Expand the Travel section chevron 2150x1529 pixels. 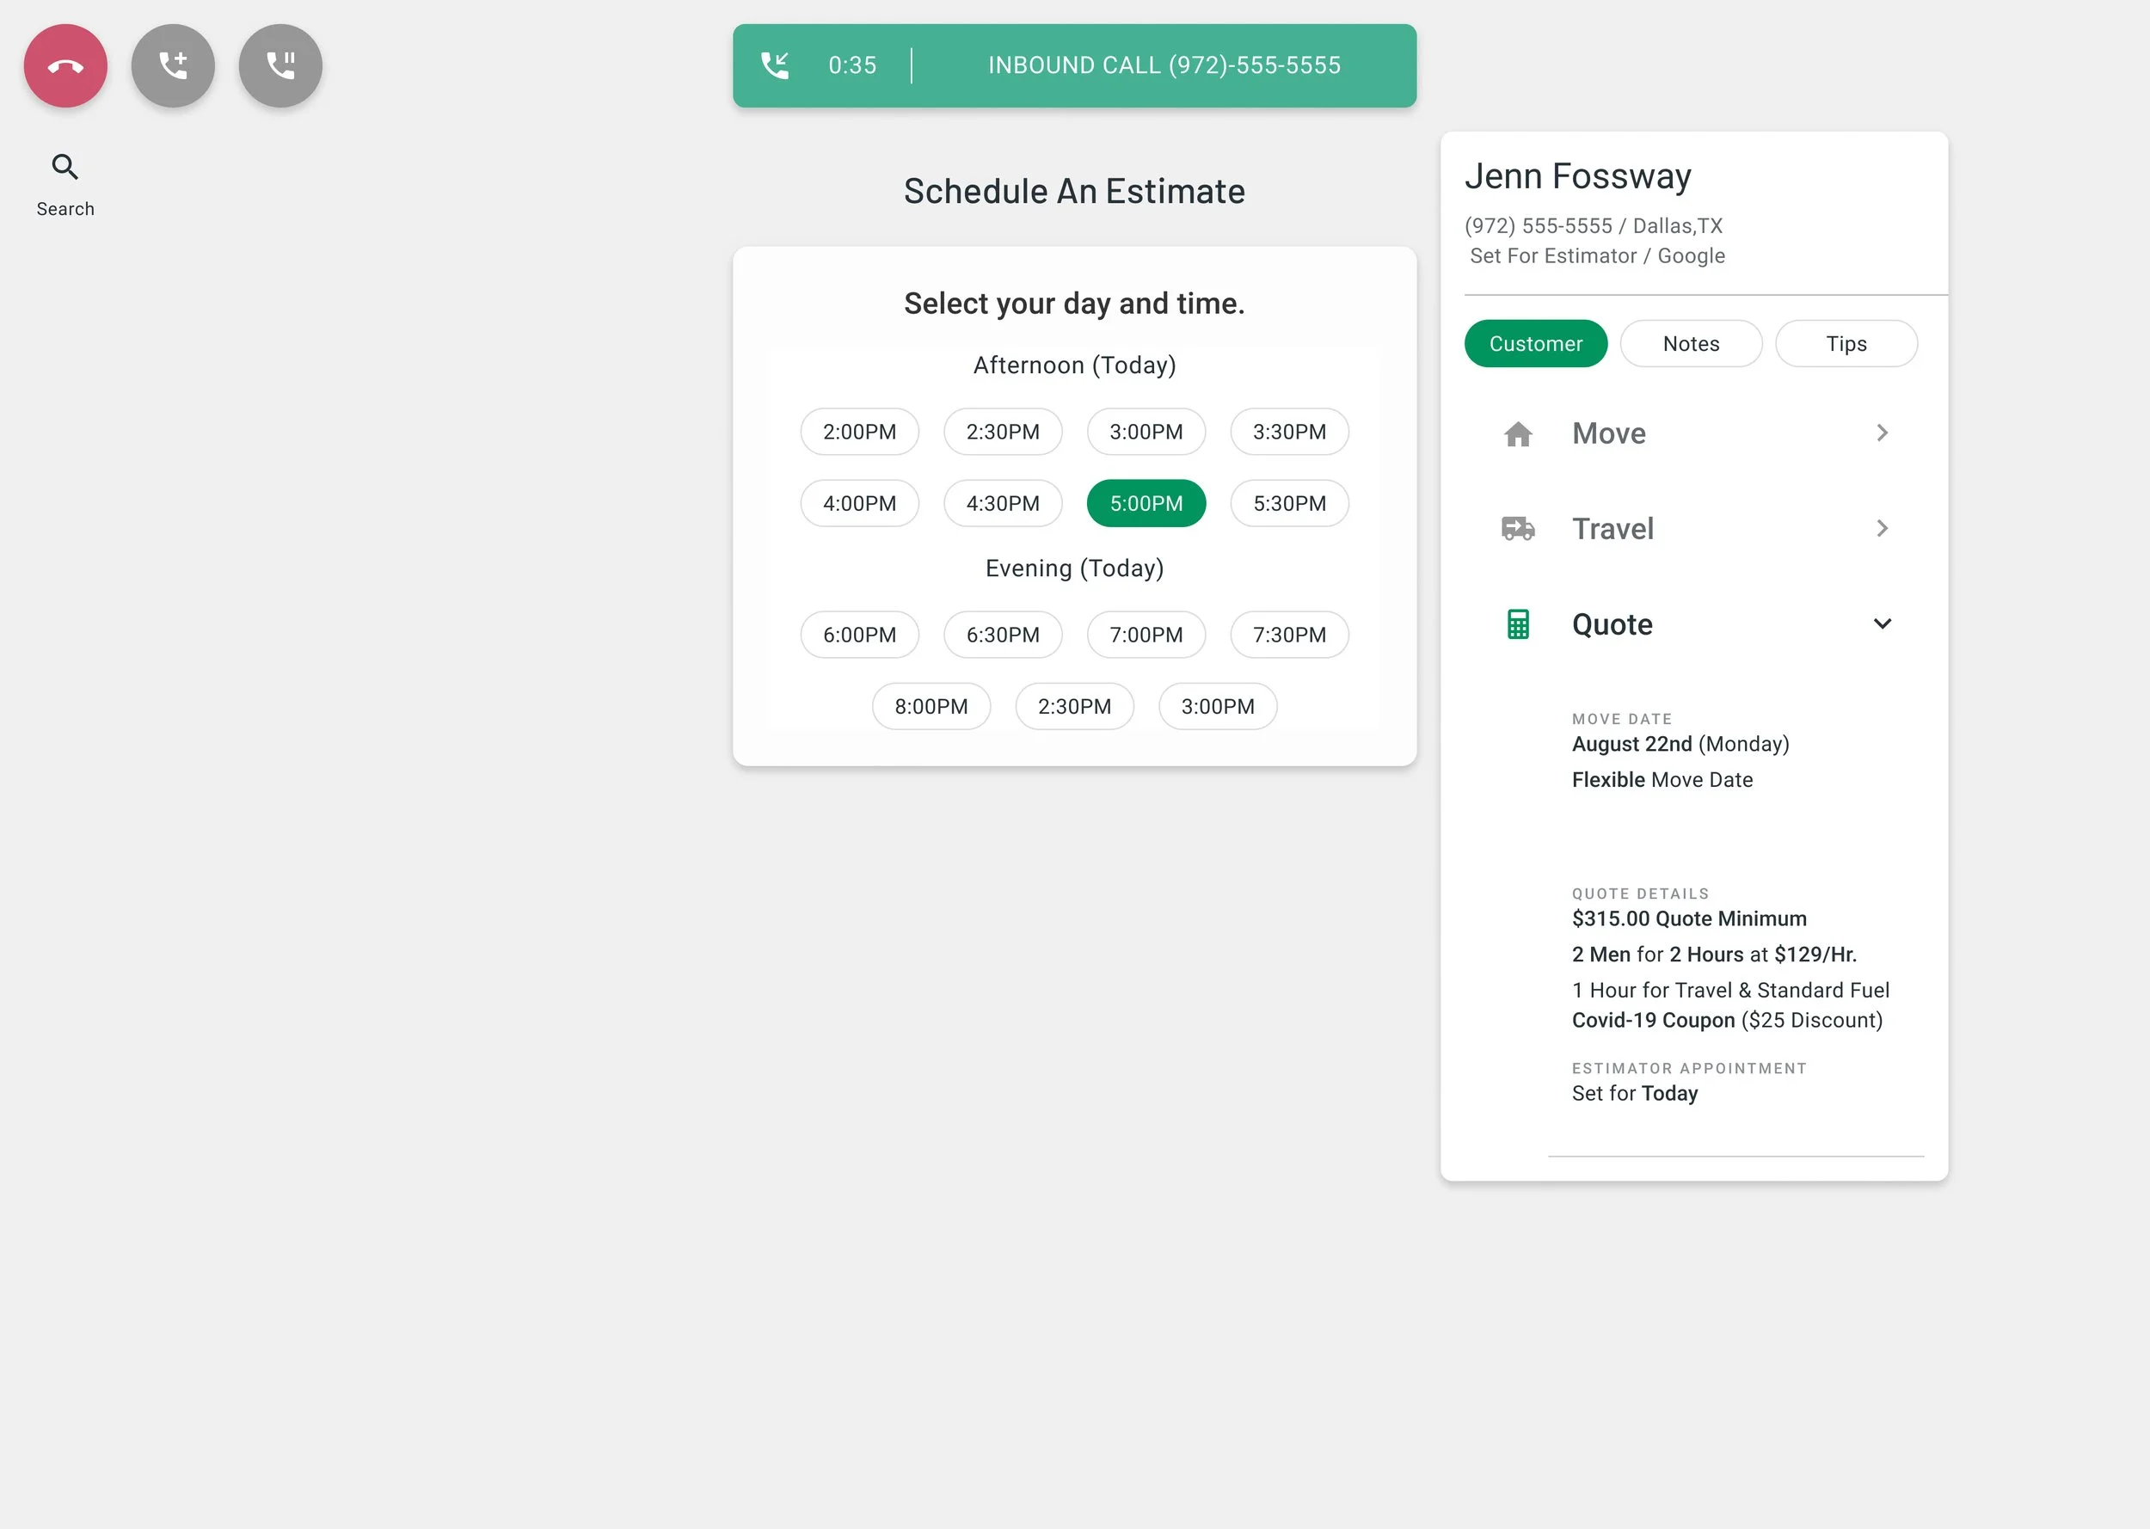click(1882, 529)
